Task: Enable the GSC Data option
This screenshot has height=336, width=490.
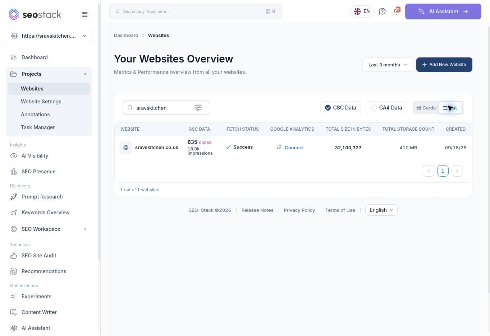Action: click(340, 108)
